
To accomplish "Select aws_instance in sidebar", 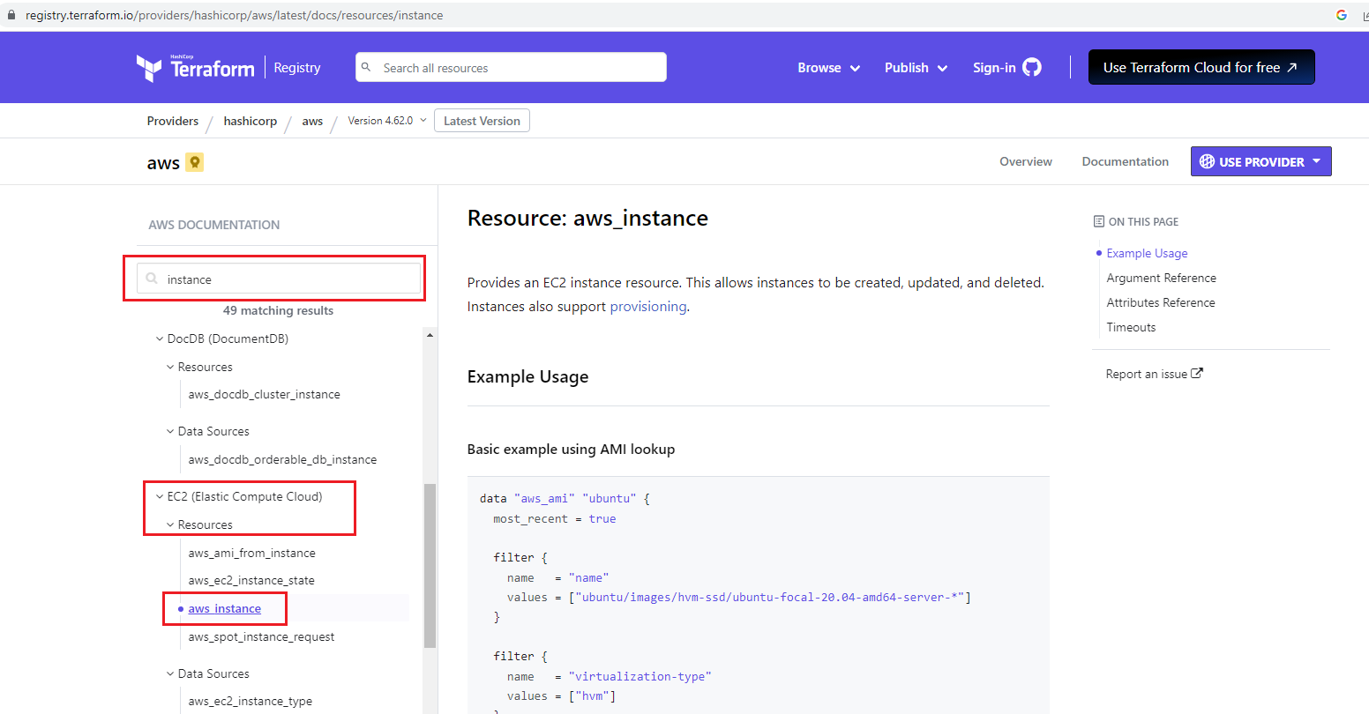I will pyautogui.click(x=224, y=608).
